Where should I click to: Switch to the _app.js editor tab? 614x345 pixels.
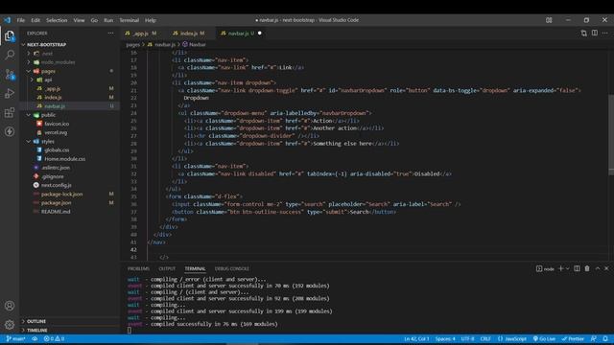(x=141, y=34)
